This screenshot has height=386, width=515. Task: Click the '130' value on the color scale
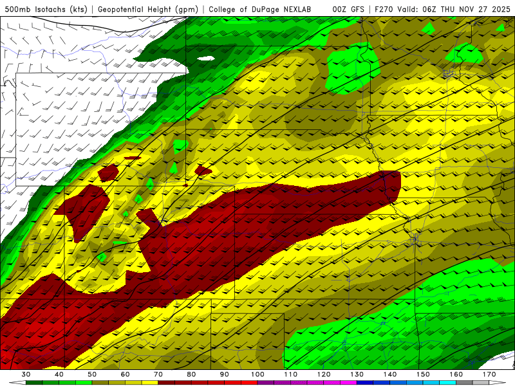(357, 374)
